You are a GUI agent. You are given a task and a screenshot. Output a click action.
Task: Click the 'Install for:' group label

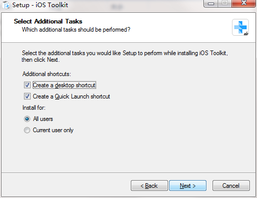(x=34, y=108)
